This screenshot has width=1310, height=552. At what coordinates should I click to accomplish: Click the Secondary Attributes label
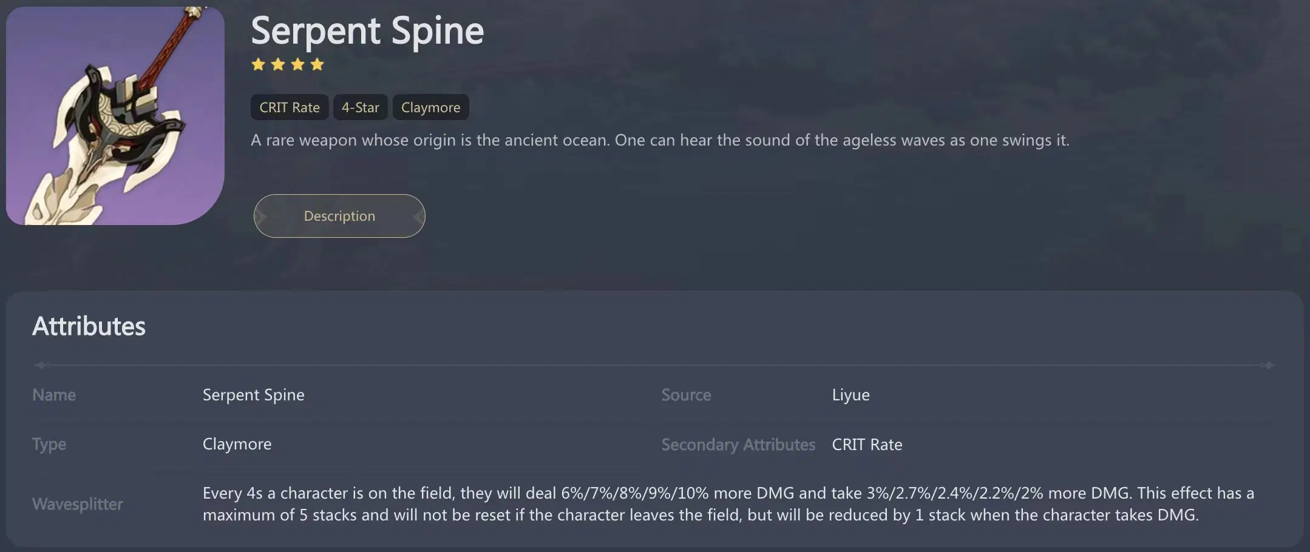click(738, 445)
